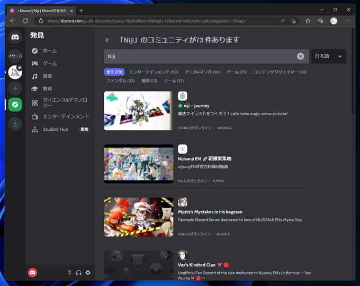Open the browser profile avatar
The height and width of the screenshot is (286, 360).
tap(334, 21)
